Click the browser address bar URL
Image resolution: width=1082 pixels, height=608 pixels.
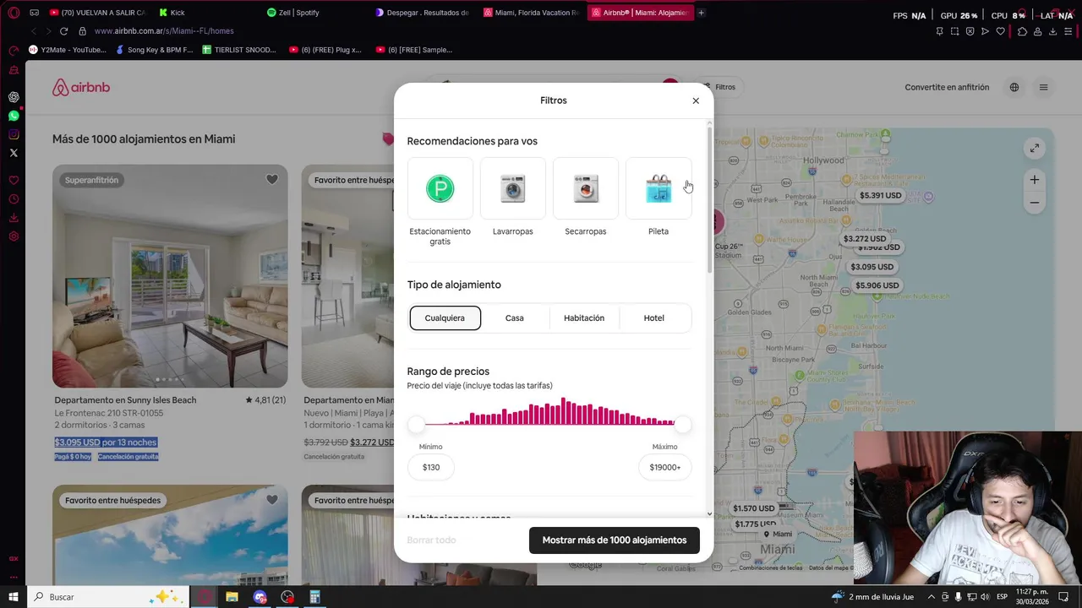pyautogui.click(x=164, y=31)
